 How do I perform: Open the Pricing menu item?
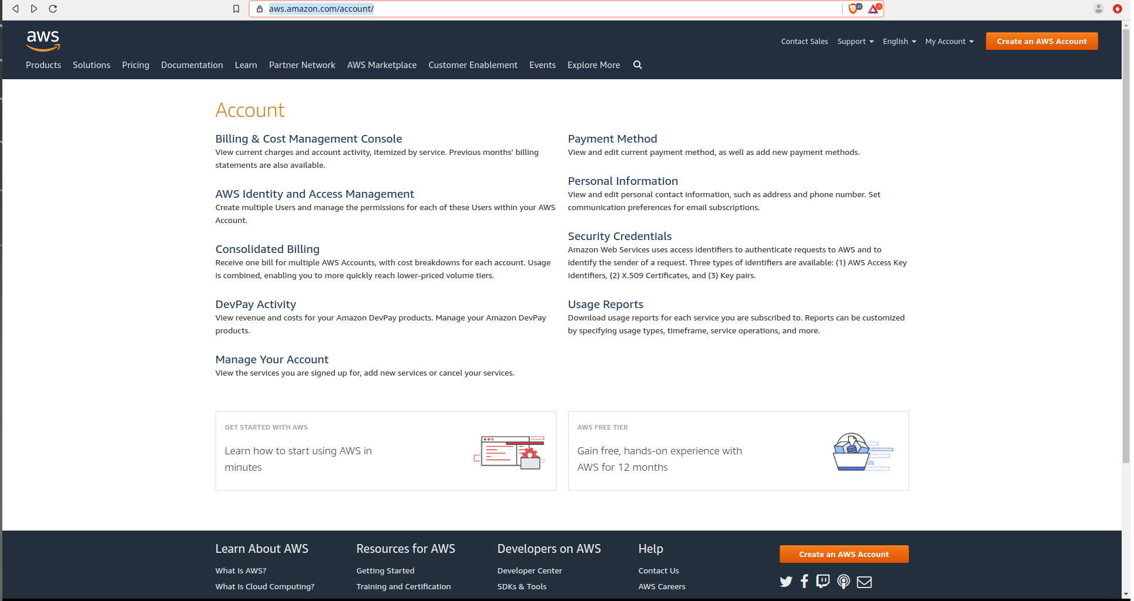[136, 65]
